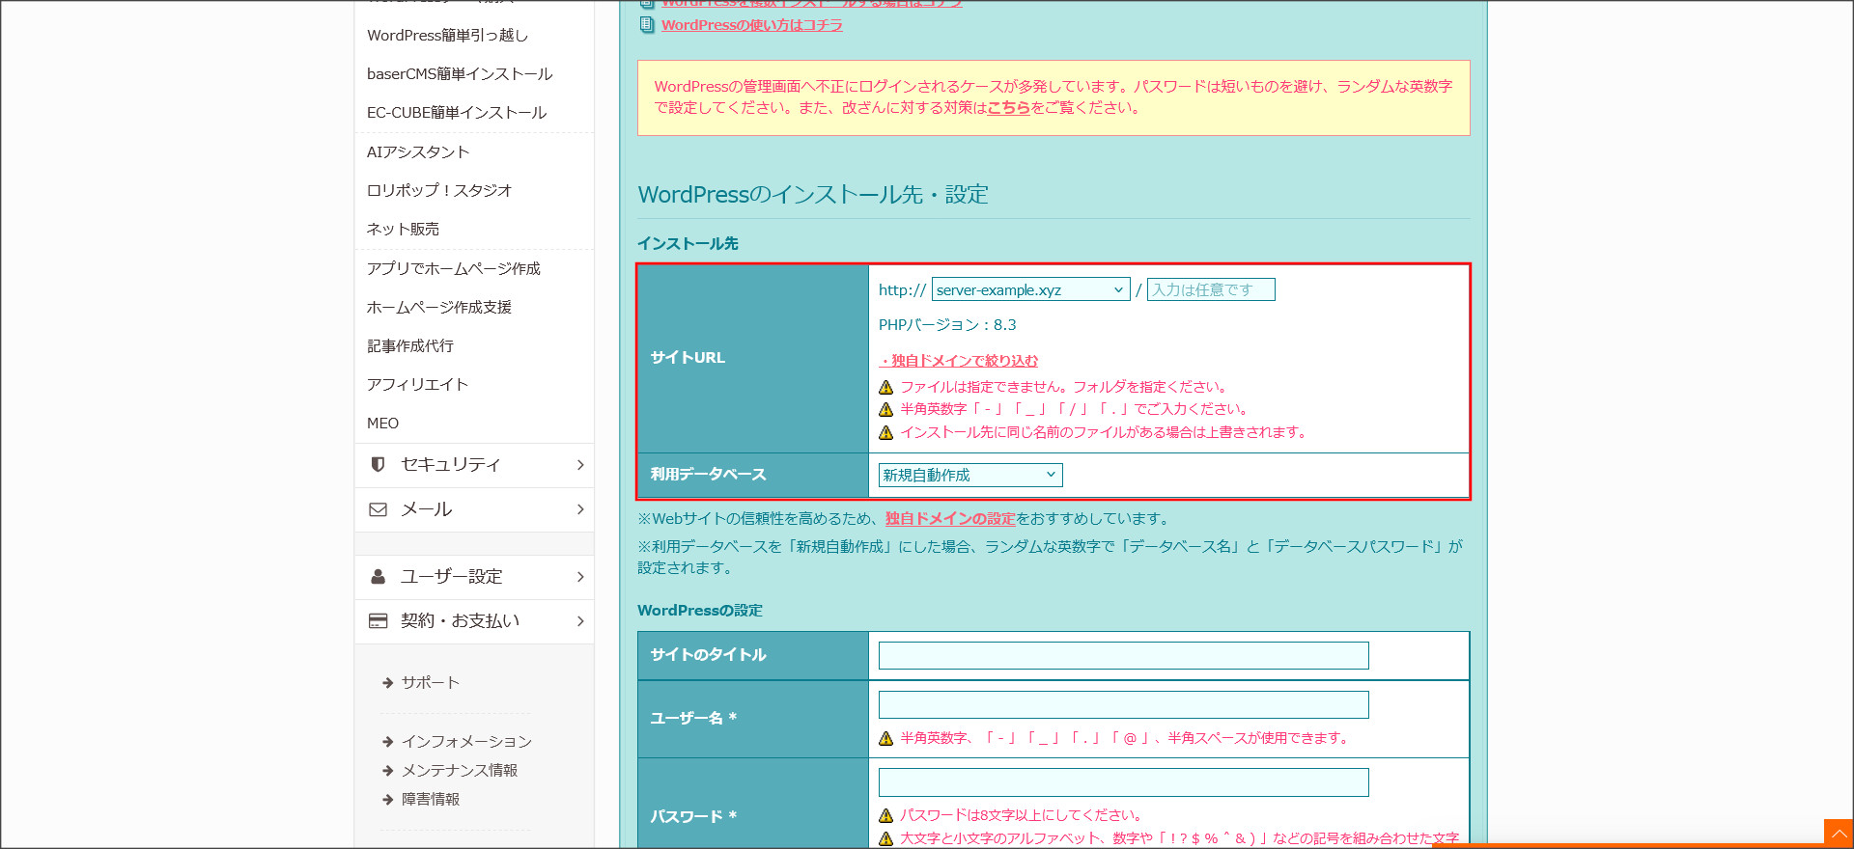Open the セキュリティ sidebar section
Viewport: 1854px width, 849px height.
474,465
